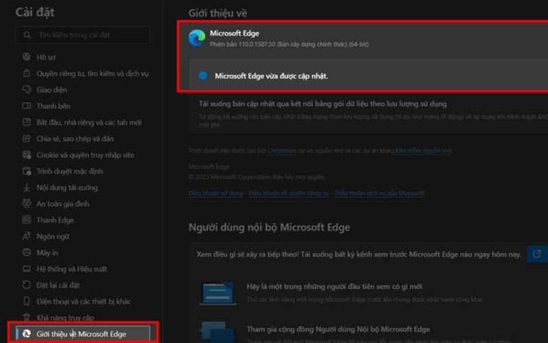Click the Đặt lại cài đặt reset icon
This screenshot has width=548, height=343.
click(27, 285)
